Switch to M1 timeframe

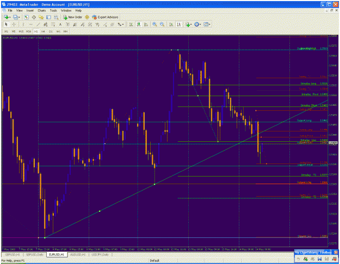[7, 32]
